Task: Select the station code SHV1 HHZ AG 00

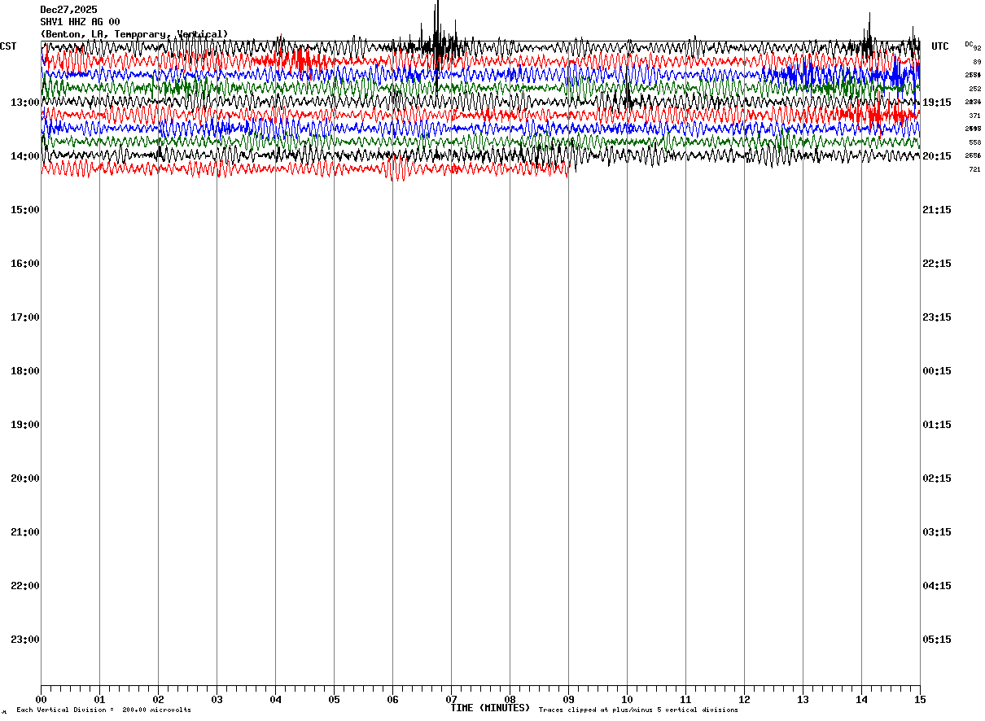Action: click(x=80, y=22)
